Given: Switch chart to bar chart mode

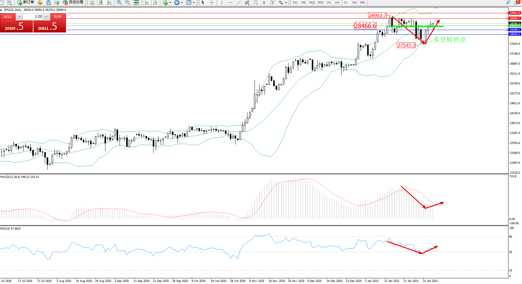Looking at the screenshot, I should click(92, 2).
